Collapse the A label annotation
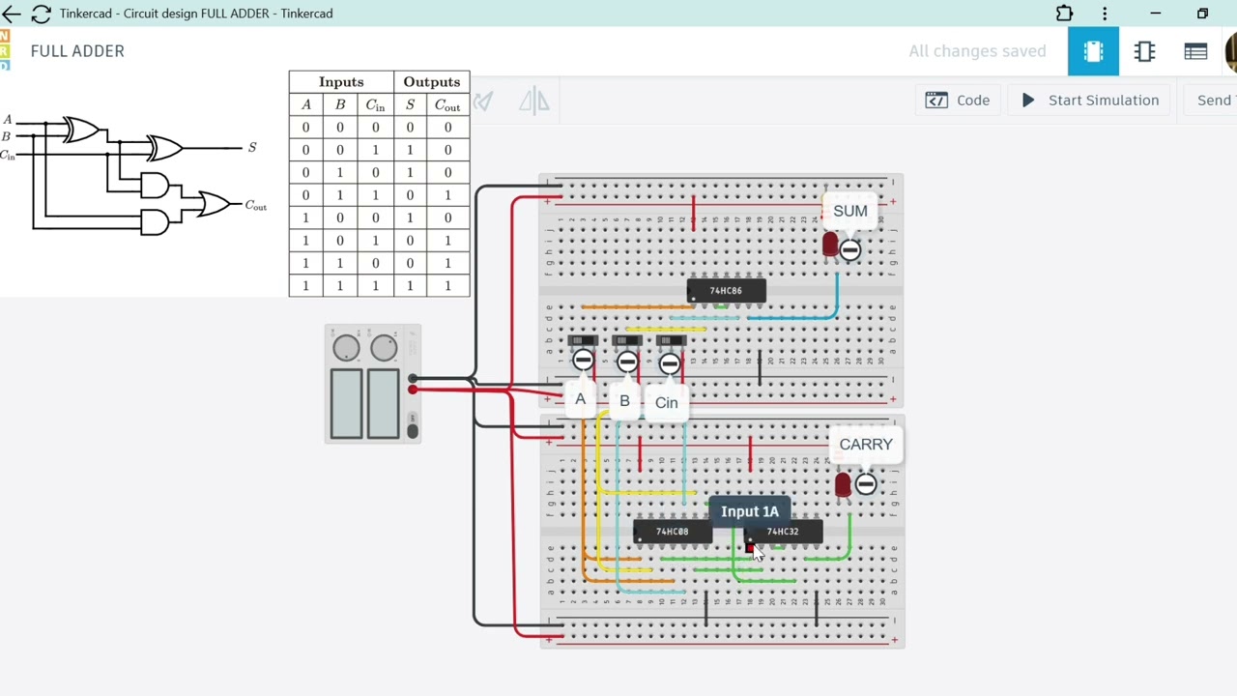This screenshot has height=696, width=1237. tap(583, 361)
